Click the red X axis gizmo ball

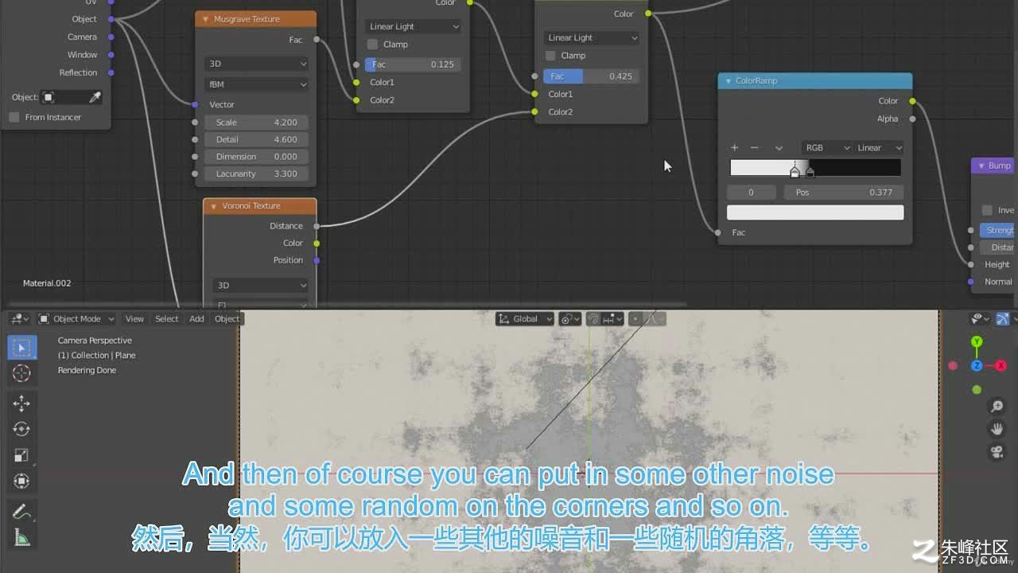click(x=1001, y=366)
